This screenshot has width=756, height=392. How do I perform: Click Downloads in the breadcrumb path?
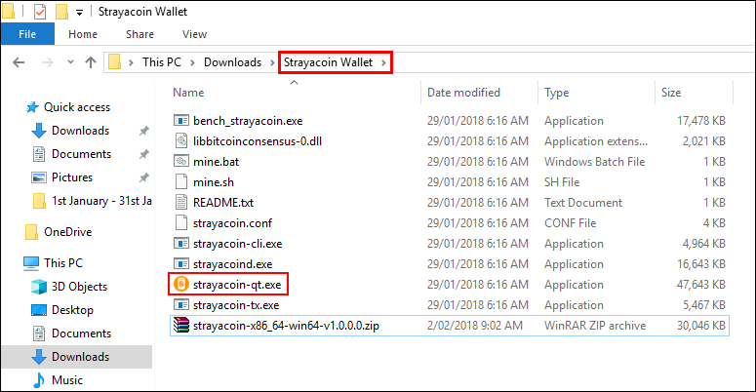tap(232, 62)
